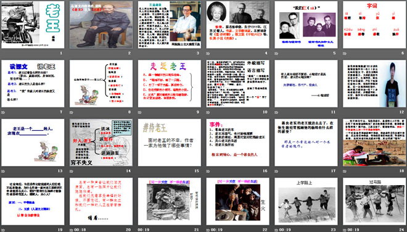The height and width of the screenshot is (232, 407).
Task: Click the animation star icon under slide 11
Action: (x=276, y=112)
